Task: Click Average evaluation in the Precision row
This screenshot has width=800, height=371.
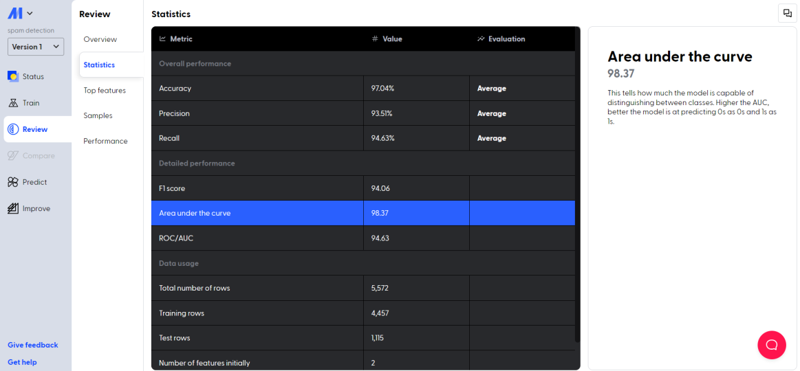Action: (491, 113)
